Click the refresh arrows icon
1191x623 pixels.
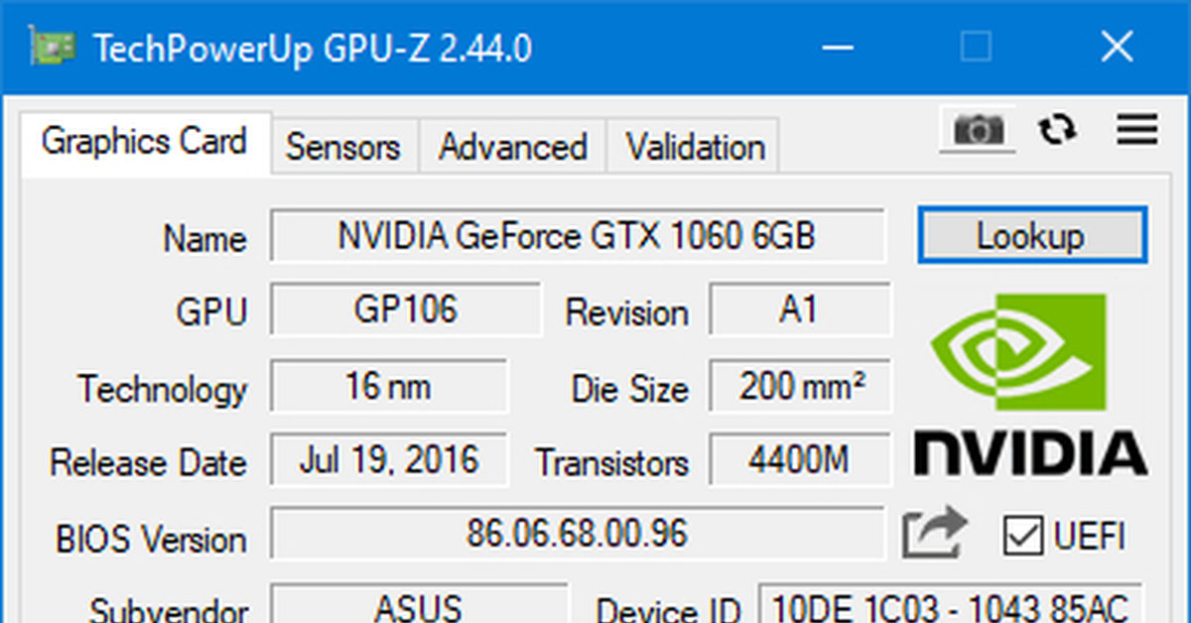tap(1058, 130)
